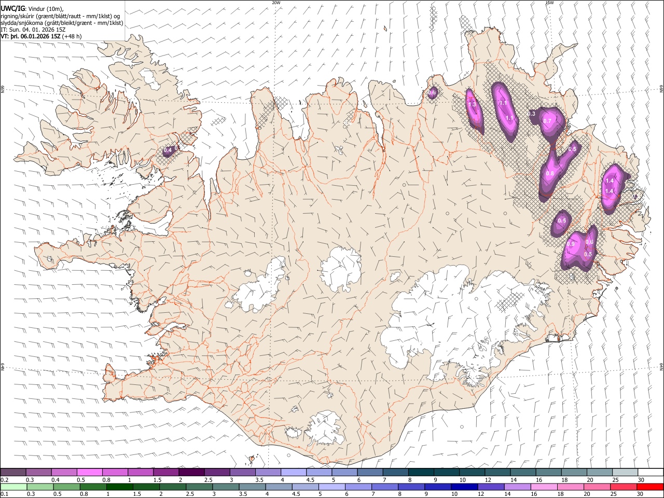Click the 2–2.5 green swatch in lower legend row
This screenshot has width=664, height=498.
pos(172,487)
